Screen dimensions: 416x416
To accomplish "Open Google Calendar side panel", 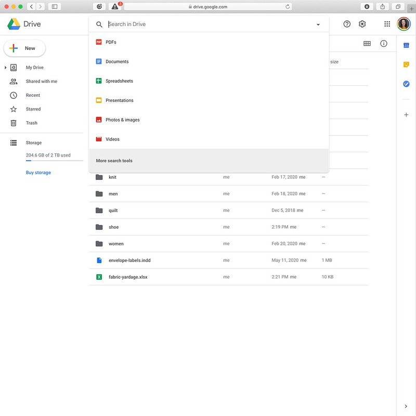I will point(406,46).
